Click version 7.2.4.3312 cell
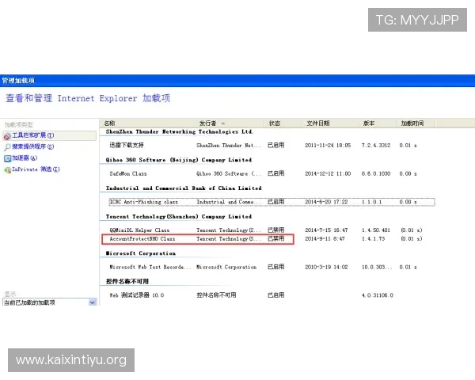Viewport: 475px width, 380px height. tap(376, 146)
